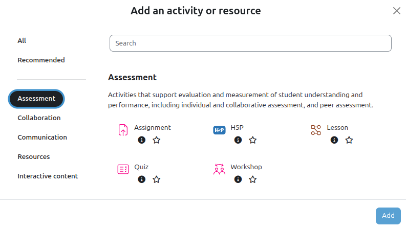Show info for Assignment activity
This screenshot has height=229, width=406.
(x=142, y=140)
